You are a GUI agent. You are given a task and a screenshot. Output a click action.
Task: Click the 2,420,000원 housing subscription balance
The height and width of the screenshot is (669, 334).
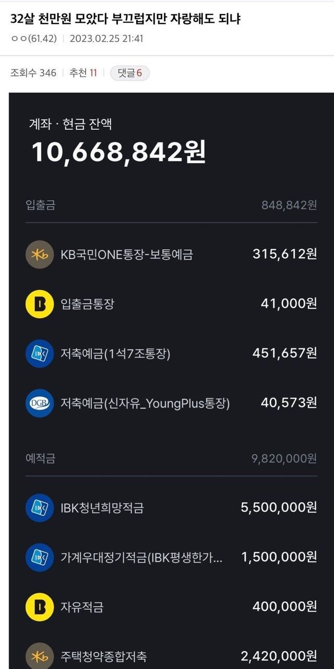pyautogui.click(x=279, y=656)
